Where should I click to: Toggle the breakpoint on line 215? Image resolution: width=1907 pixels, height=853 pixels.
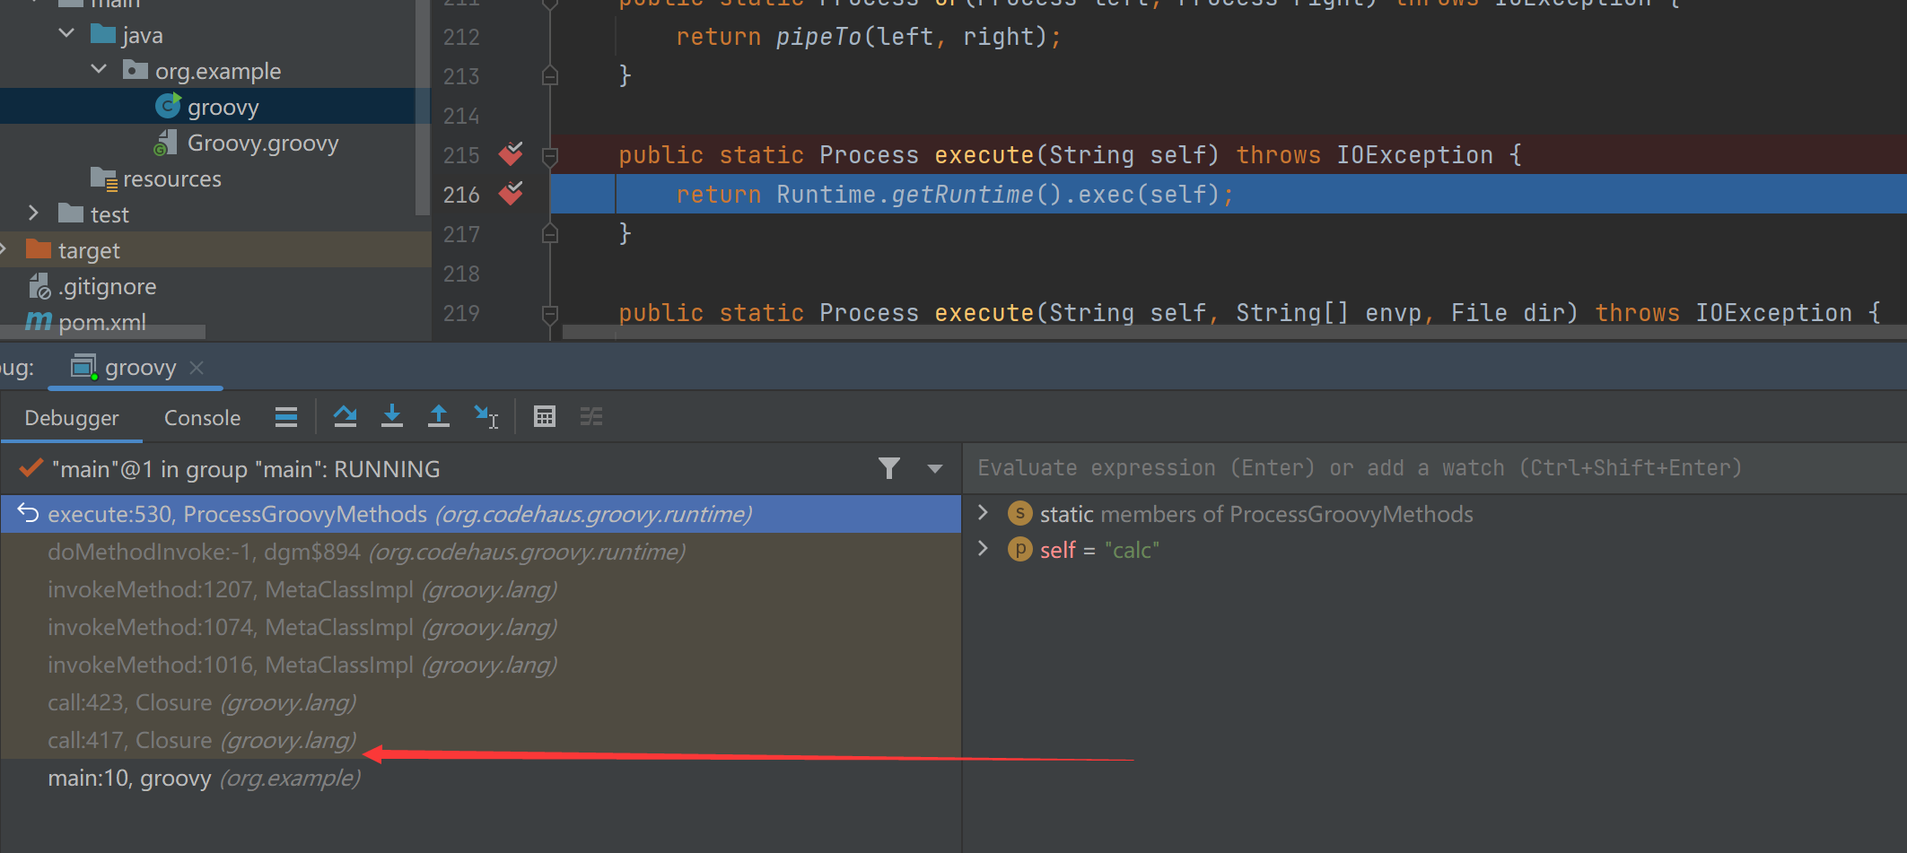point(511,154)
